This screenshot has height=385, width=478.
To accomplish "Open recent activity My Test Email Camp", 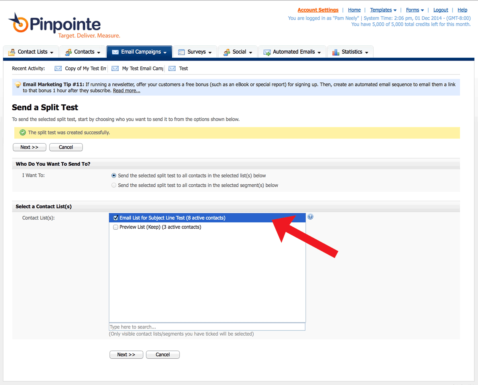I will [x=143, y=68].
